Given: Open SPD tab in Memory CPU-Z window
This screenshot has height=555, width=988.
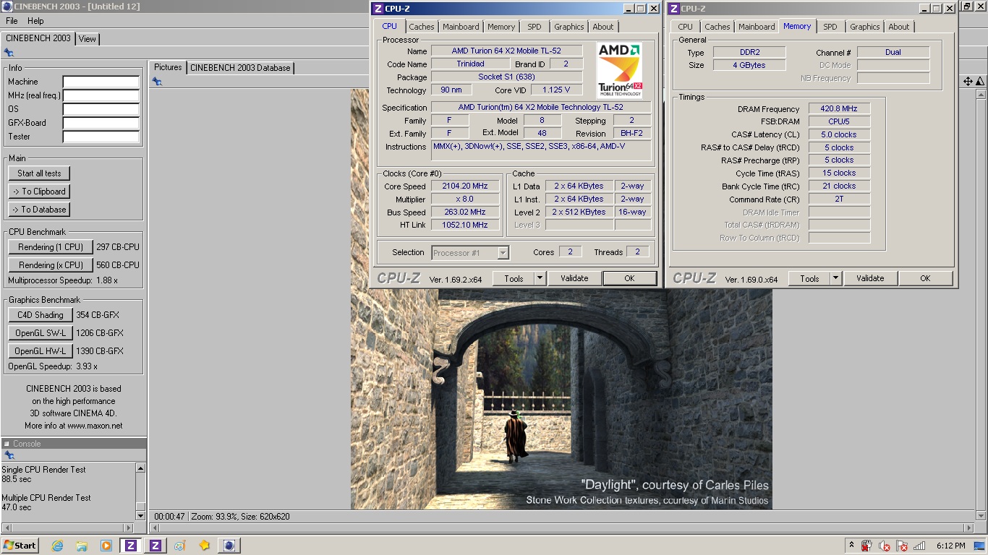Looking at the screenshot, I should (x=830, y=27).
